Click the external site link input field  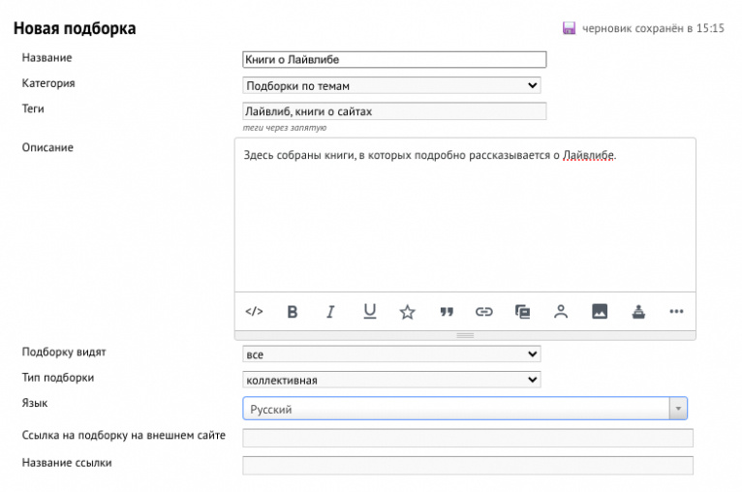[468, 438]
